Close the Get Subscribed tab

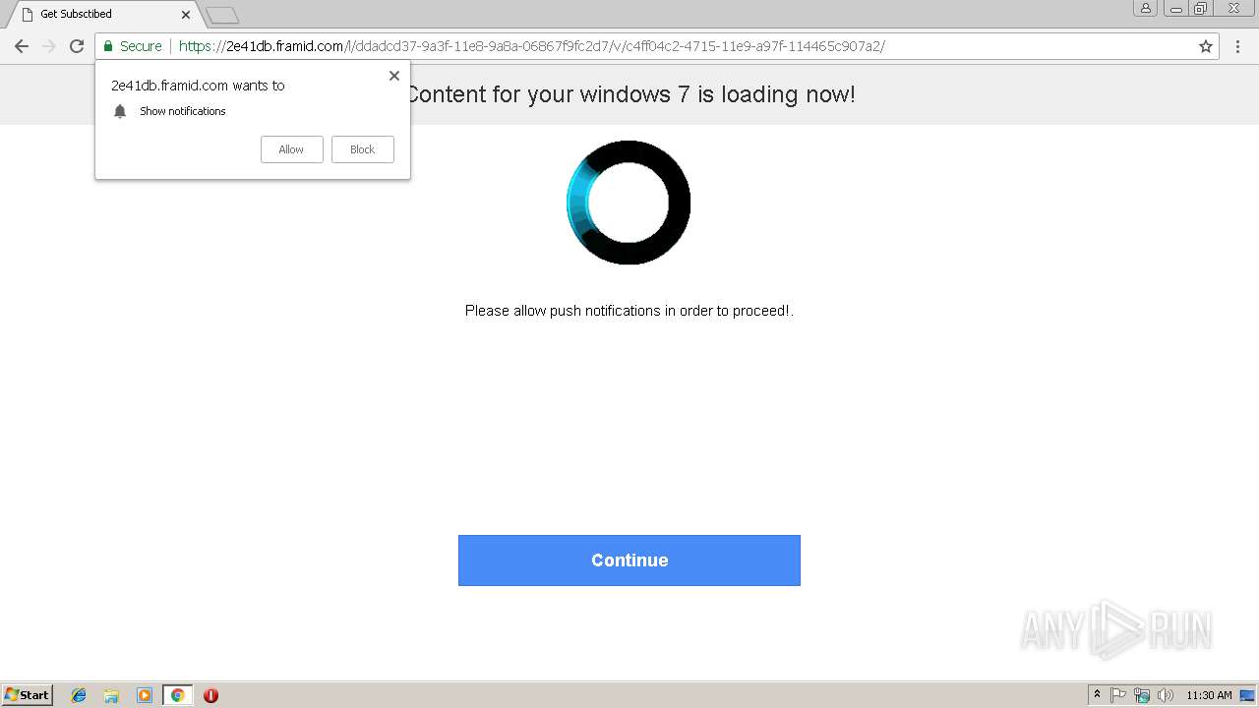(x=186, y=15)
